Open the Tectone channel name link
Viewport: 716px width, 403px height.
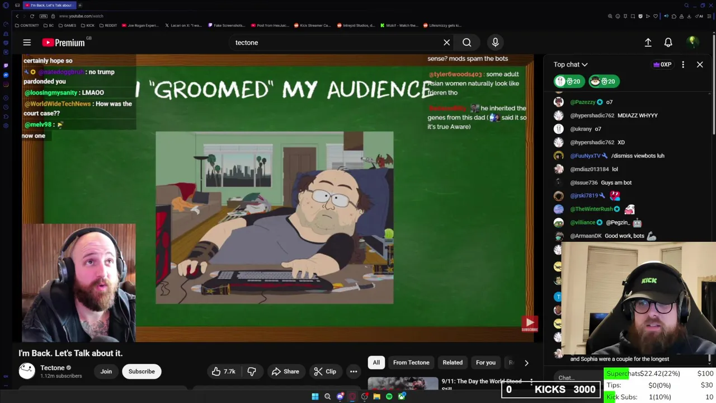click(52, 368)
